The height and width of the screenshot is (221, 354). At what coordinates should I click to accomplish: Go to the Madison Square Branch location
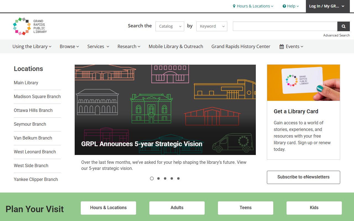tap(37, 96)
